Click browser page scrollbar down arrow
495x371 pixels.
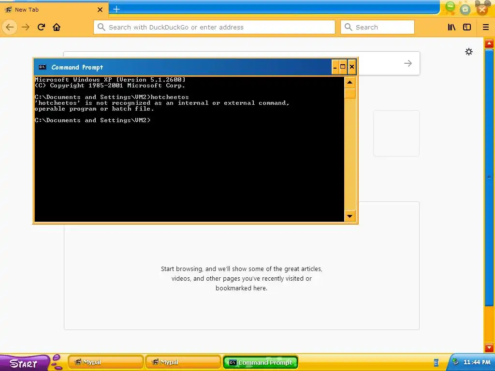pyautogui.click(x=489, y=348)
